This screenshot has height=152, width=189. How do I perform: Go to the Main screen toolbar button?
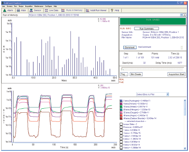coord(21,10)
